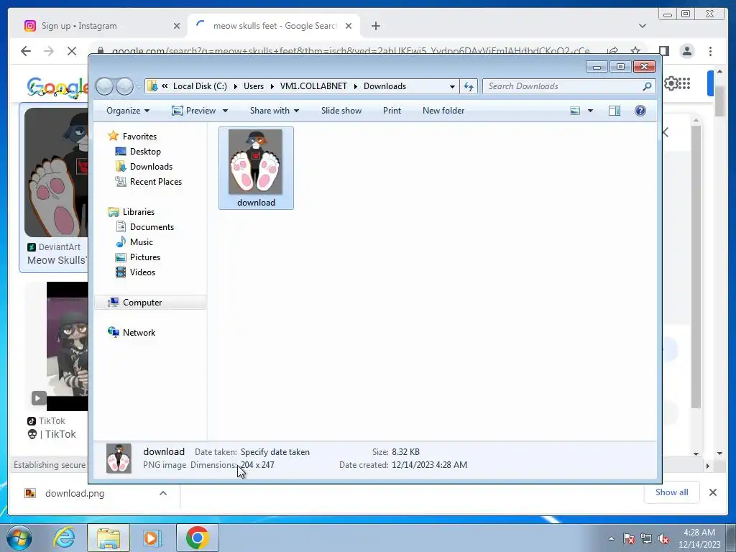
Task: Click Print in Explorer toolbar
Action: [392, 111]
